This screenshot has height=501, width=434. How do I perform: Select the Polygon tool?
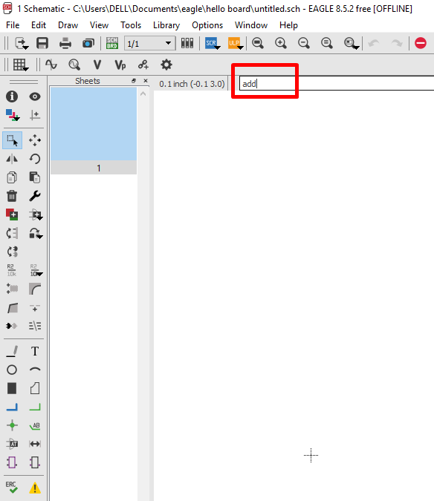click(x=35, y=388)
